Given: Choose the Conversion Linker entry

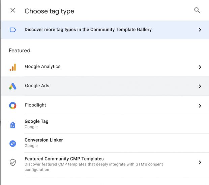Looking at the screenshot, I should tap(105, 143).
